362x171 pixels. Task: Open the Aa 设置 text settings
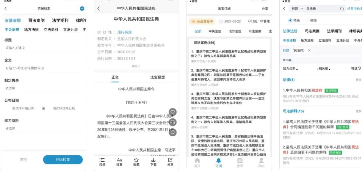[119, 162]
